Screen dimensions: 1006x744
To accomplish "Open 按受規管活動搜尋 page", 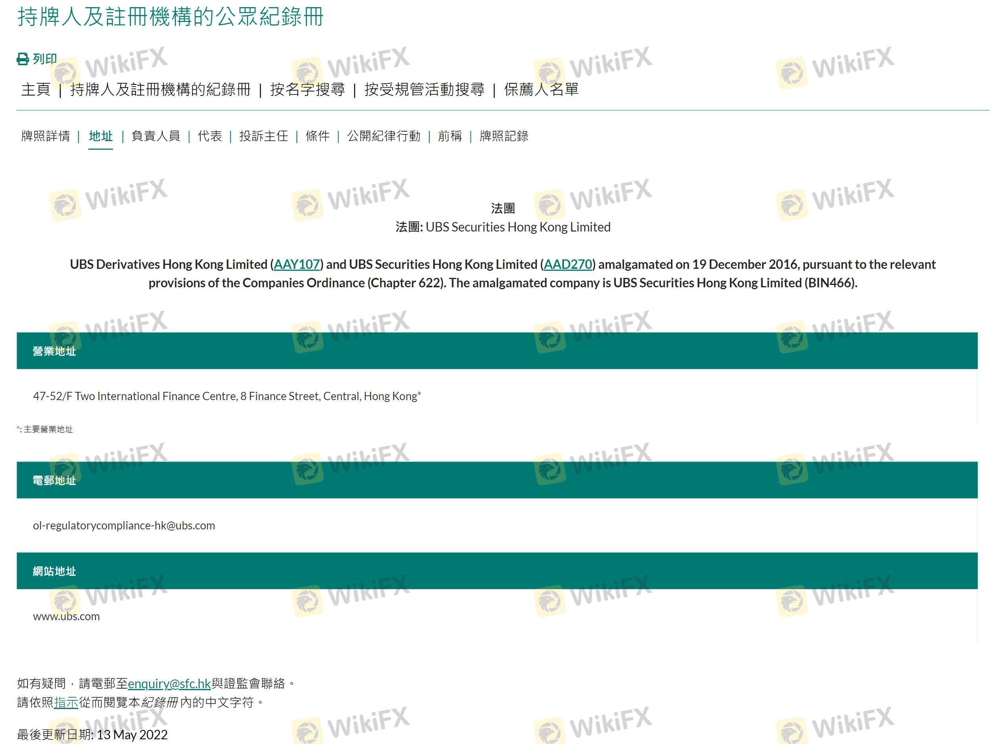I will coord(424,89).
